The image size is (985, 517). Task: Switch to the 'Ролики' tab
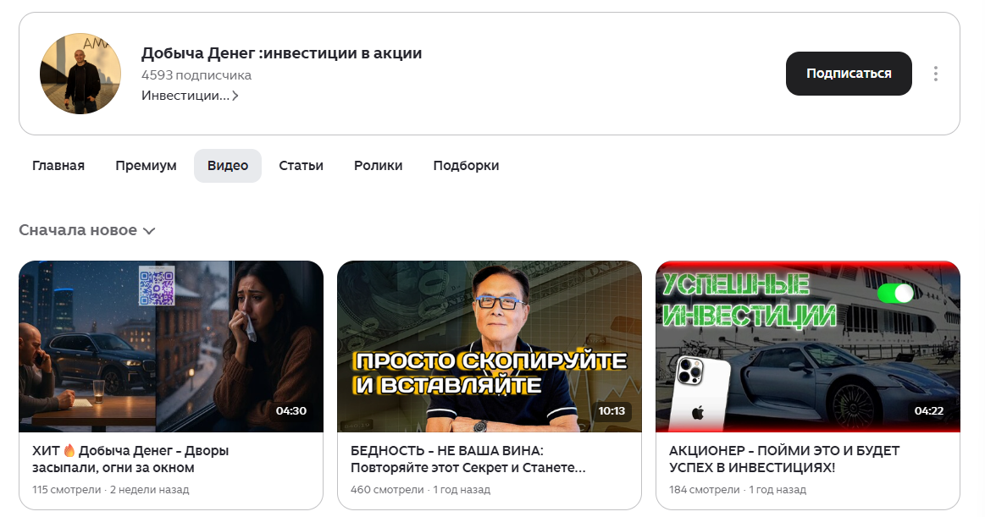click(379, 166)
